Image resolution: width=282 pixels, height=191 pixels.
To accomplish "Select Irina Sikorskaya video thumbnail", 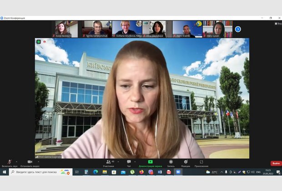I will click(x=157, y=29).
